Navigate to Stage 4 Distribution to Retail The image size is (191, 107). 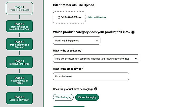[19, 62]
